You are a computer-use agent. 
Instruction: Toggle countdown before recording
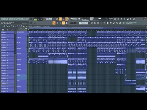pyautogui.click(x=60, y=19)
